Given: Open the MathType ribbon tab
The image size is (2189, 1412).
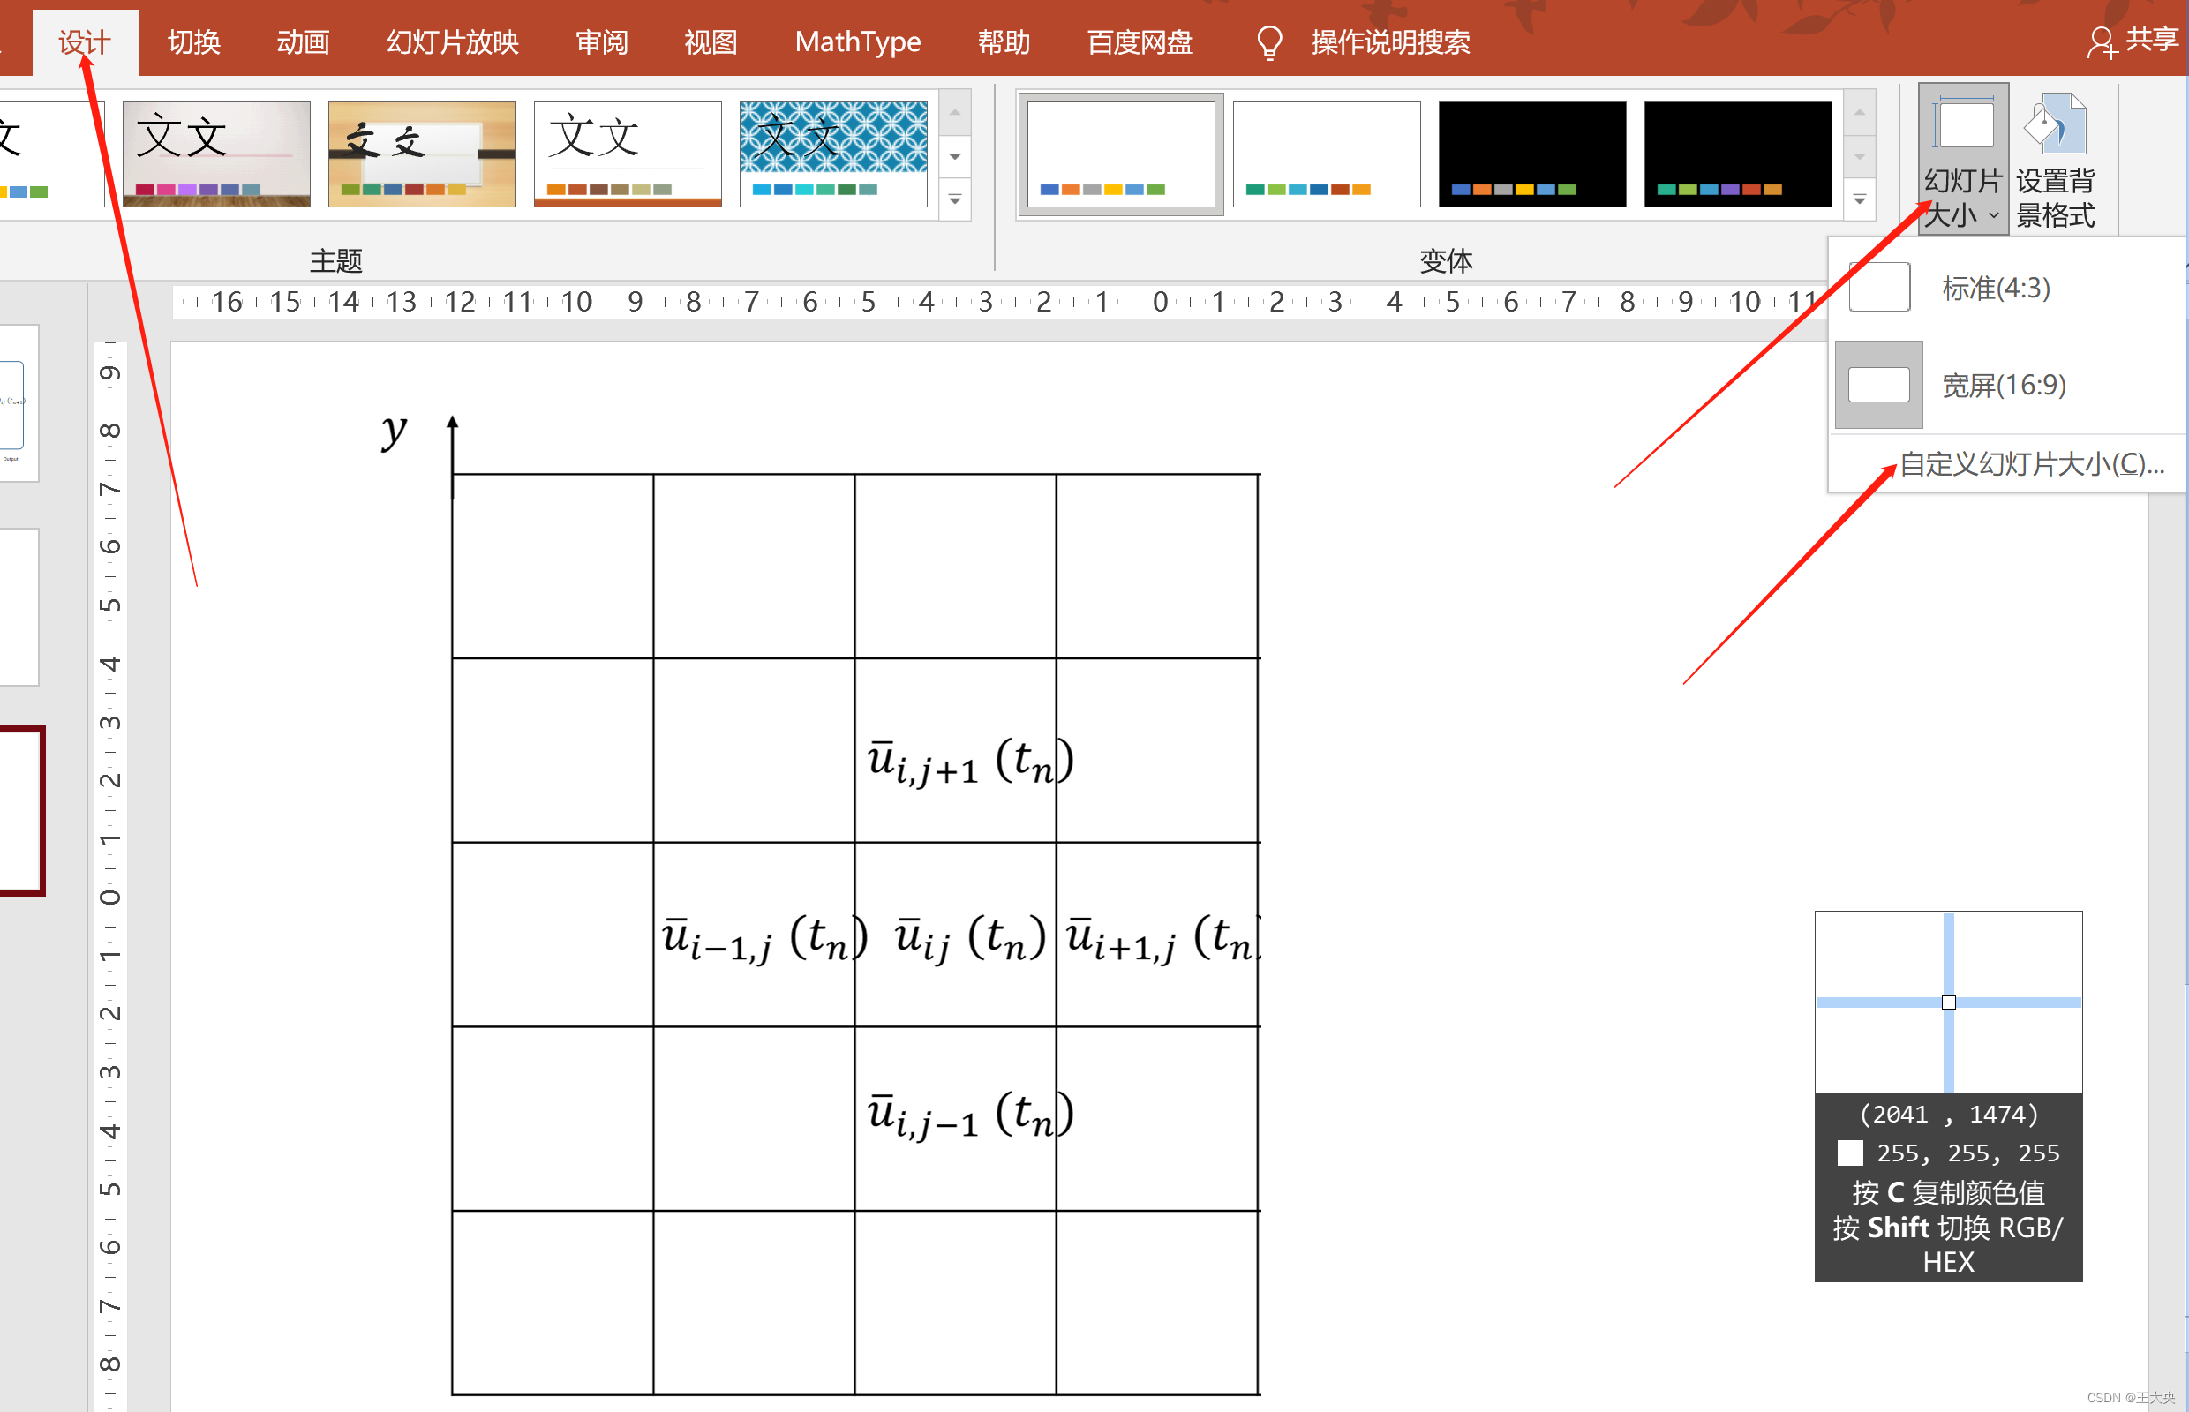Looking at the screenshot, I should 857,42.
